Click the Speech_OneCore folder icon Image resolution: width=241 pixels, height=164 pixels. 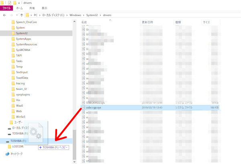13,22
